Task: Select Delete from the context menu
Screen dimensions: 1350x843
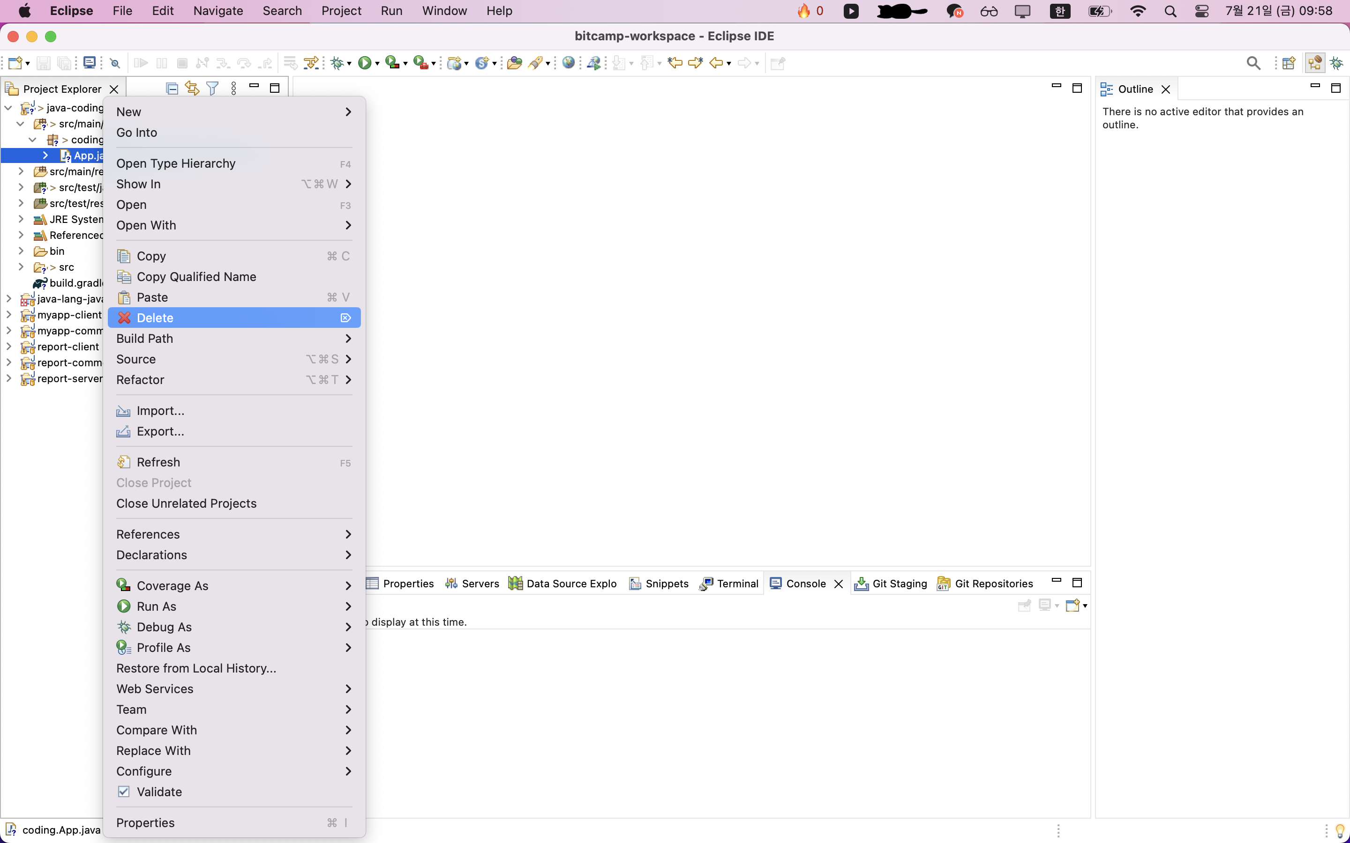Action: pos(155,318)
